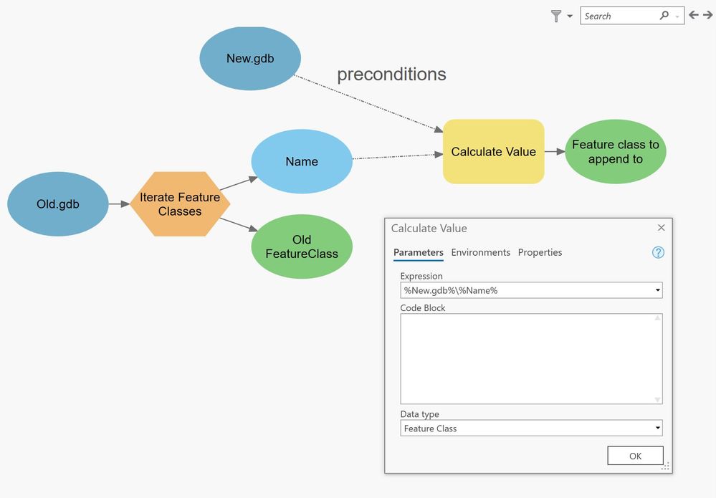
Task: Switch to the Environments tab
Action: (480, 252)
